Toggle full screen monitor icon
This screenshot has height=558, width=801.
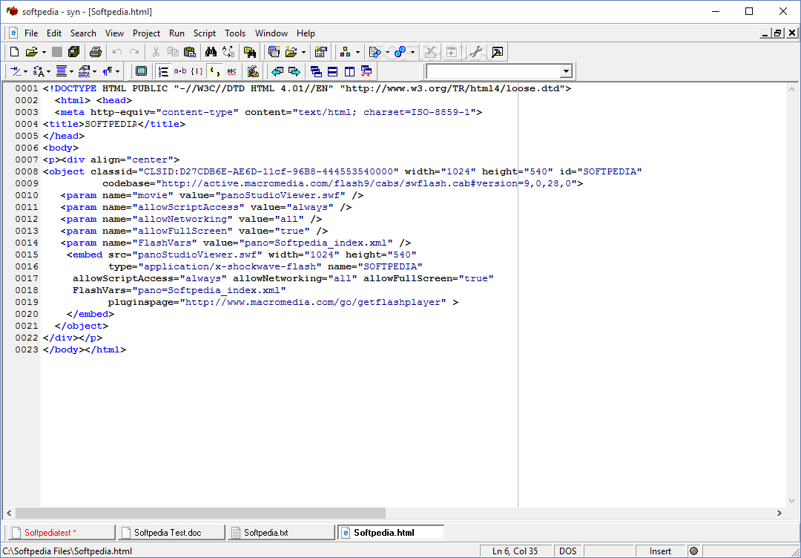click(142, 71)
